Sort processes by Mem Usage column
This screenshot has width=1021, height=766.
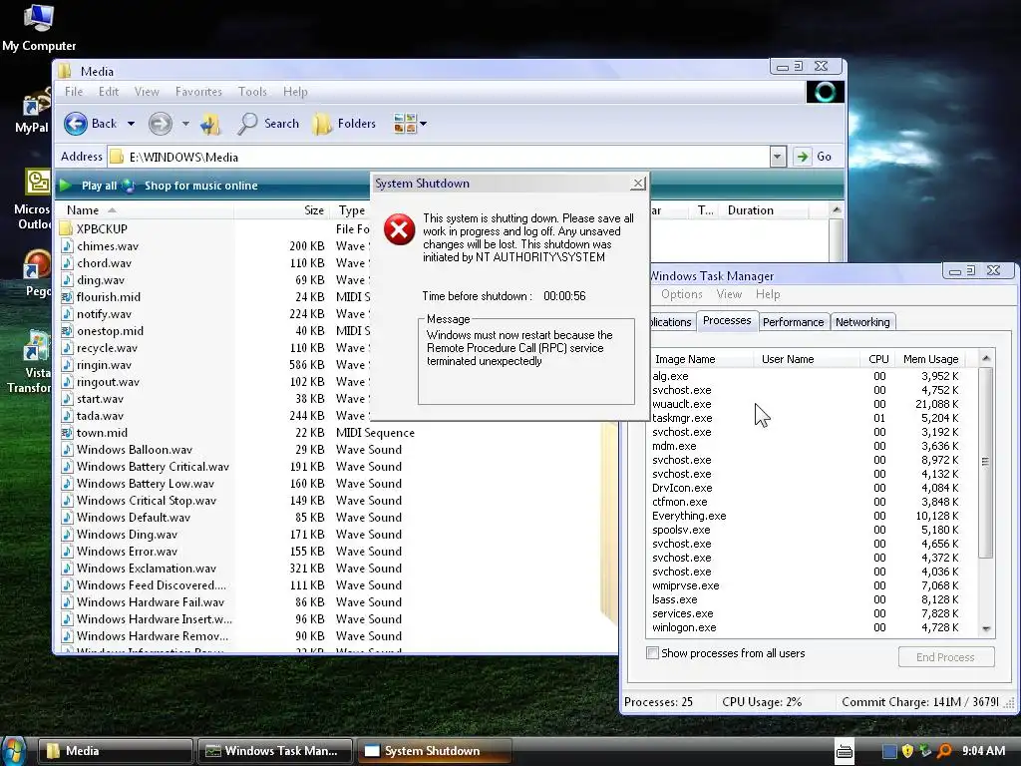[930, 359]
